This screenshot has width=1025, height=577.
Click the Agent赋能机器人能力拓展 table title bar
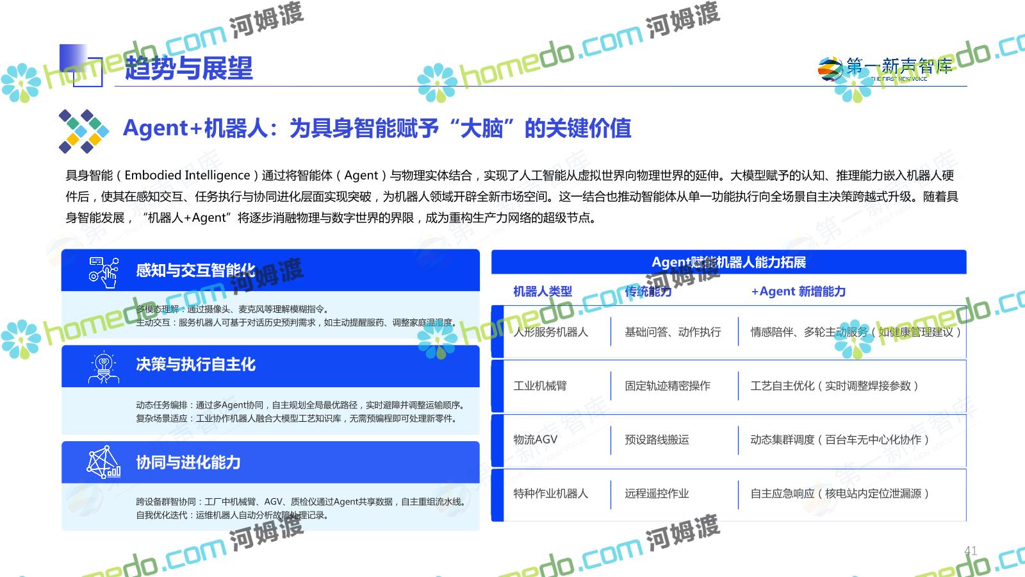(728, 262)
